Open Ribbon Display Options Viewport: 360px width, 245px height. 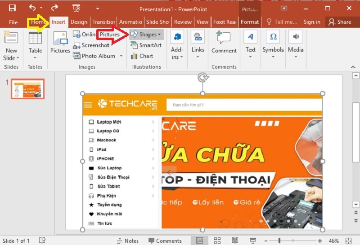284,8
